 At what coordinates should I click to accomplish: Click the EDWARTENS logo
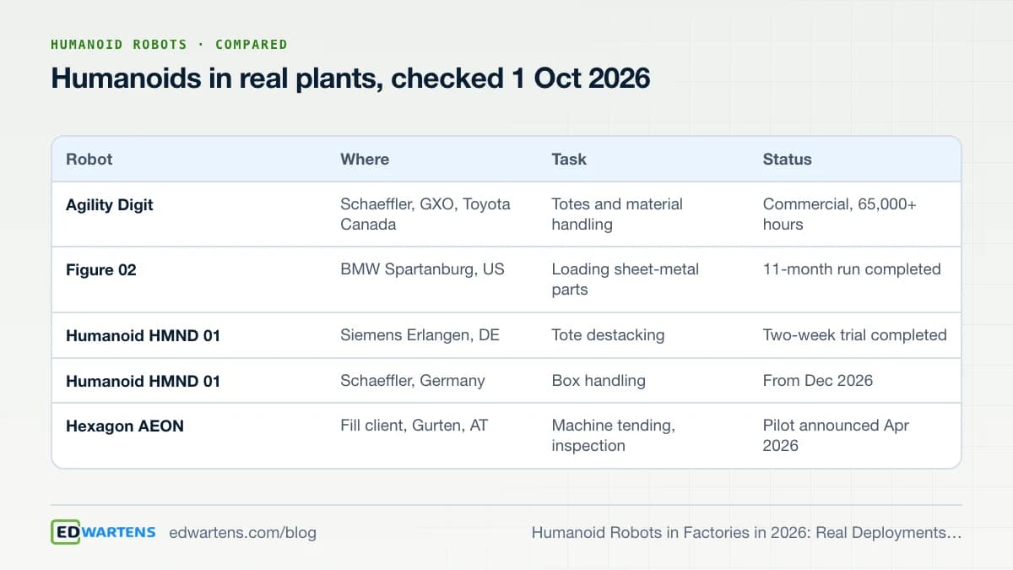click(x=103, y=532)
